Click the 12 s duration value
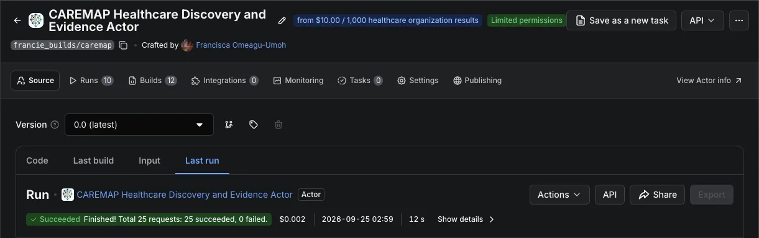 pyautogui.click(x=416, y=219)
